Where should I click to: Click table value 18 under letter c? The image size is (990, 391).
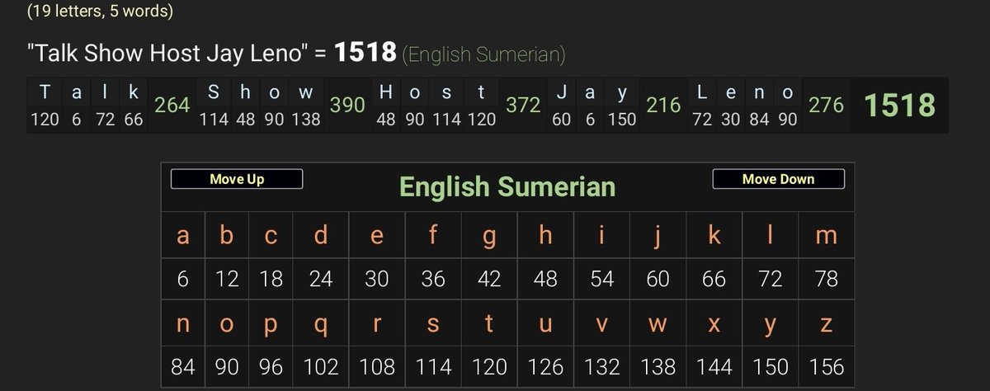(271, 280)
